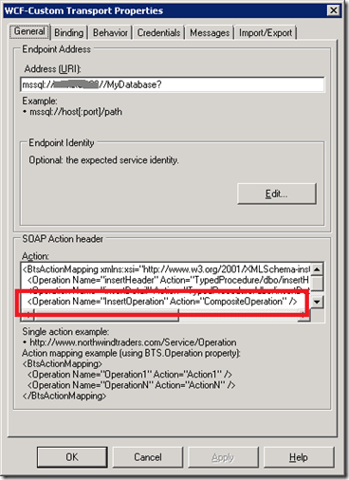Open the Import/Export tab
The image size is (349, 480).
266,32
